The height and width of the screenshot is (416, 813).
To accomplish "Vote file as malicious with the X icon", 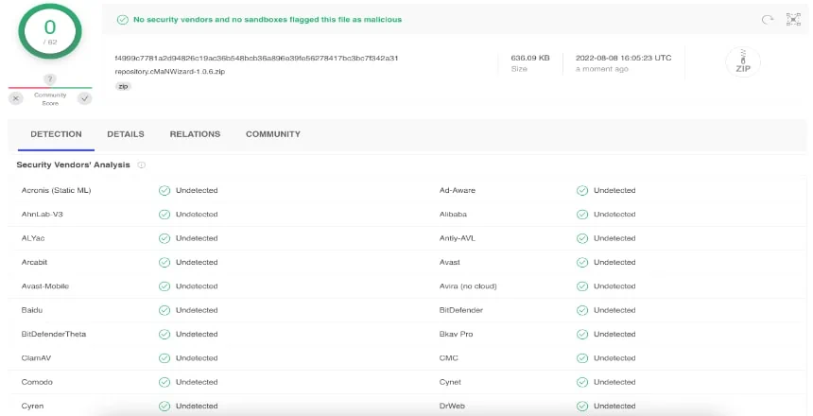I will 16,98.
